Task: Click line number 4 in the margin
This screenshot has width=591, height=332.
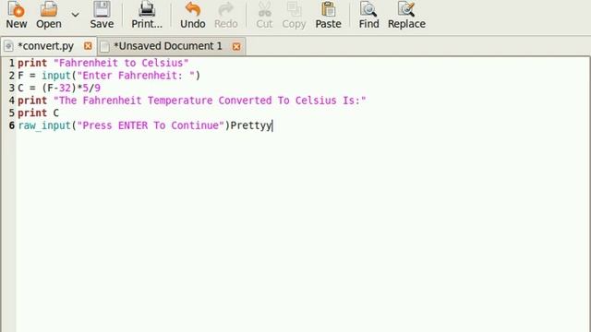Action: coord(12,101)
